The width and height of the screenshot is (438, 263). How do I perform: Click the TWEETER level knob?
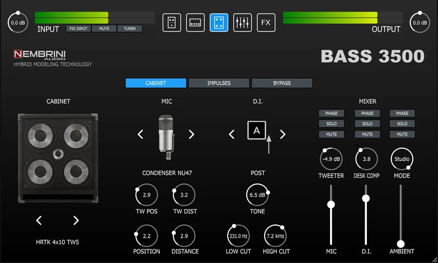tap(331, 159)
